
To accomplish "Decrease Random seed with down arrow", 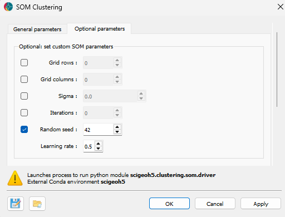I will 117,132.
